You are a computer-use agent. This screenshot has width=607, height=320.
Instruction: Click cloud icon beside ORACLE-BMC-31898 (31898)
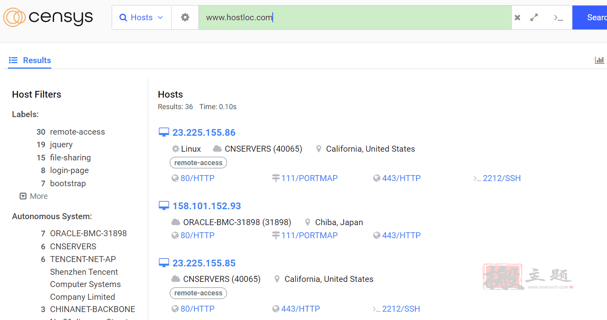click(x=176, y=222)
